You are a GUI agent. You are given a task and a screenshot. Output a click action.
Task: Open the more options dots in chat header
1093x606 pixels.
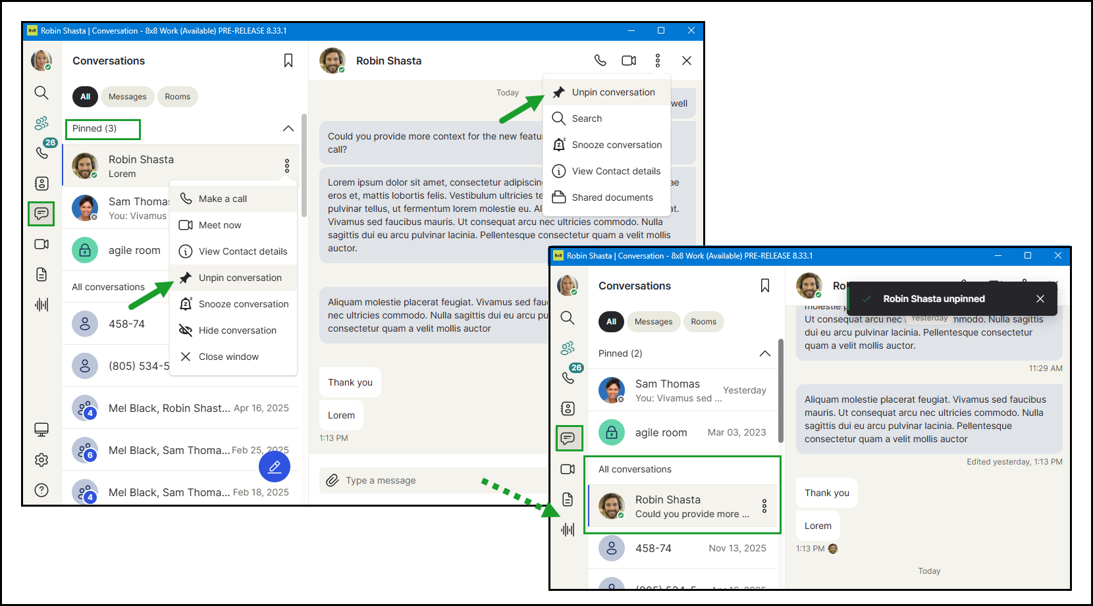658,61
